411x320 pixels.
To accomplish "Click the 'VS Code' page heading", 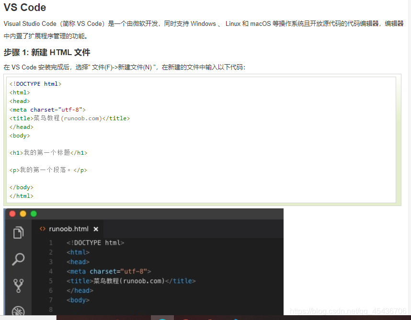I will [25, 7].
